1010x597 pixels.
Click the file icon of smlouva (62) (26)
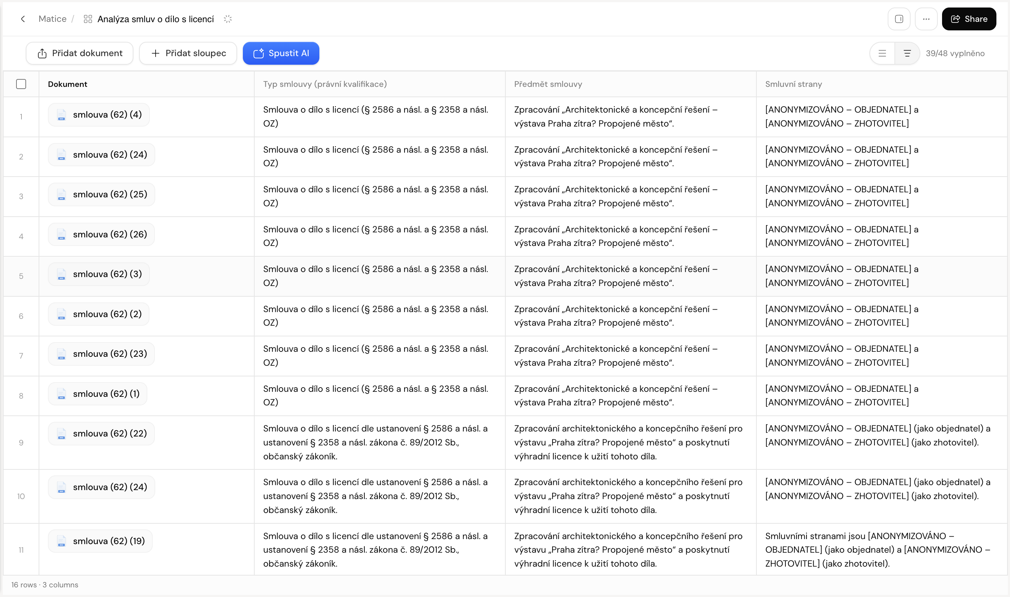[61, 234]
